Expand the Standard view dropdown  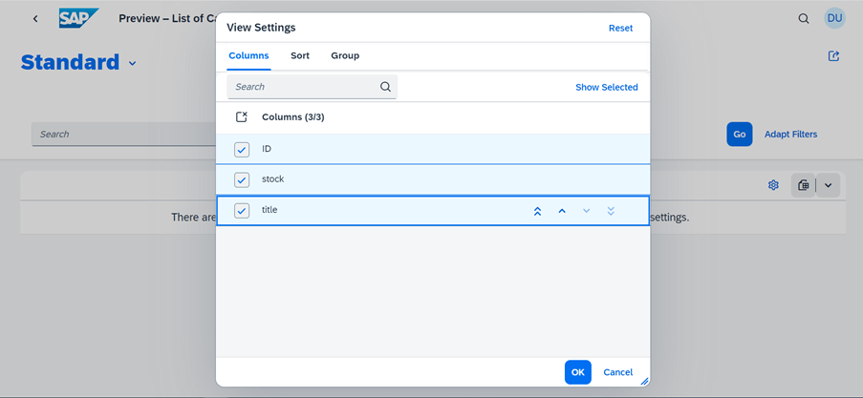point(132,64)
